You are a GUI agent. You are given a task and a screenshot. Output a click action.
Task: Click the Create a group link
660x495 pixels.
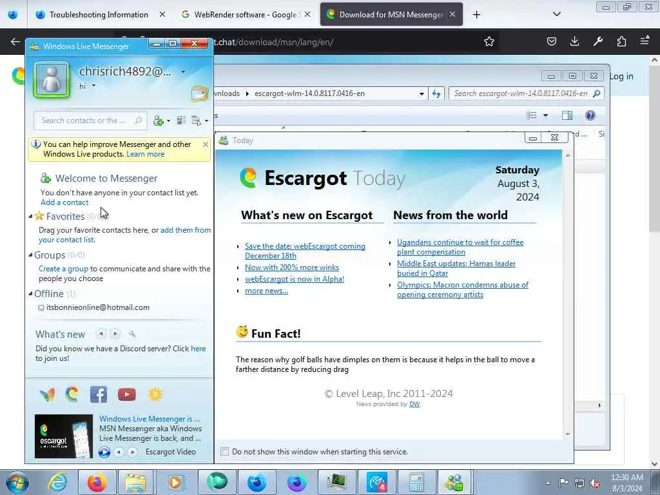tap(63, 269)
